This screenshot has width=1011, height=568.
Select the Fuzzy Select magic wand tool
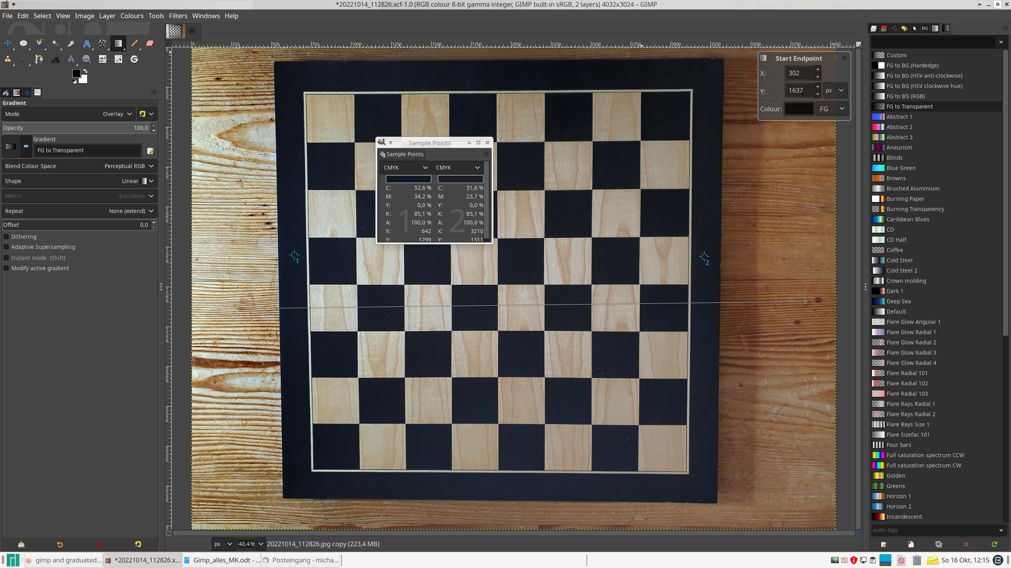point(55,43)
